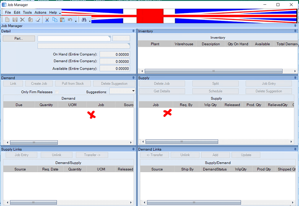This screenshot has height=206, width=299.
Task: Toggle the Demand panel pin
Action: (133, 78)
